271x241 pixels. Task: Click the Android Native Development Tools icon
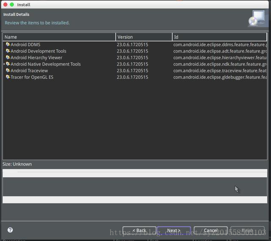pyautogui.click(x=8, y=64)
